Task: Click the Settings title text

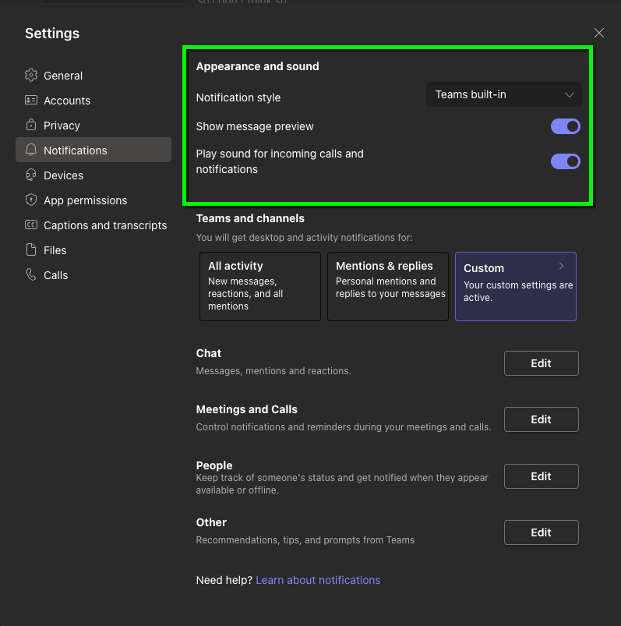Action: pos(52,34)
